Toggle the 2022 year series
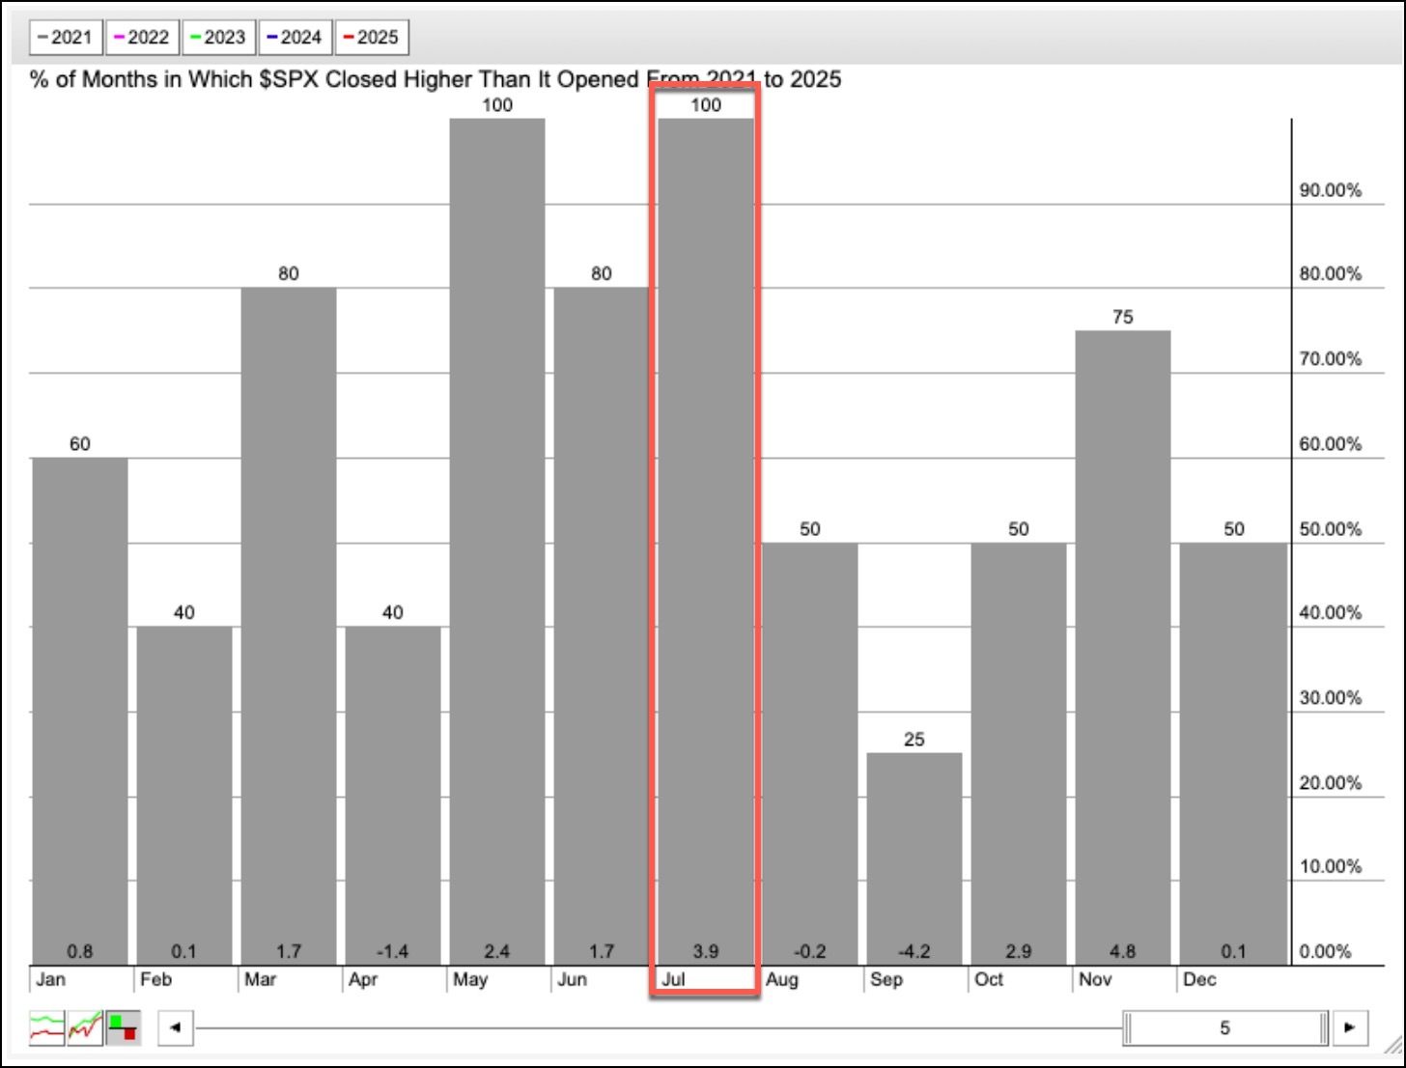The width and height of the screenshot is (1406, 1068). (142, 38)
